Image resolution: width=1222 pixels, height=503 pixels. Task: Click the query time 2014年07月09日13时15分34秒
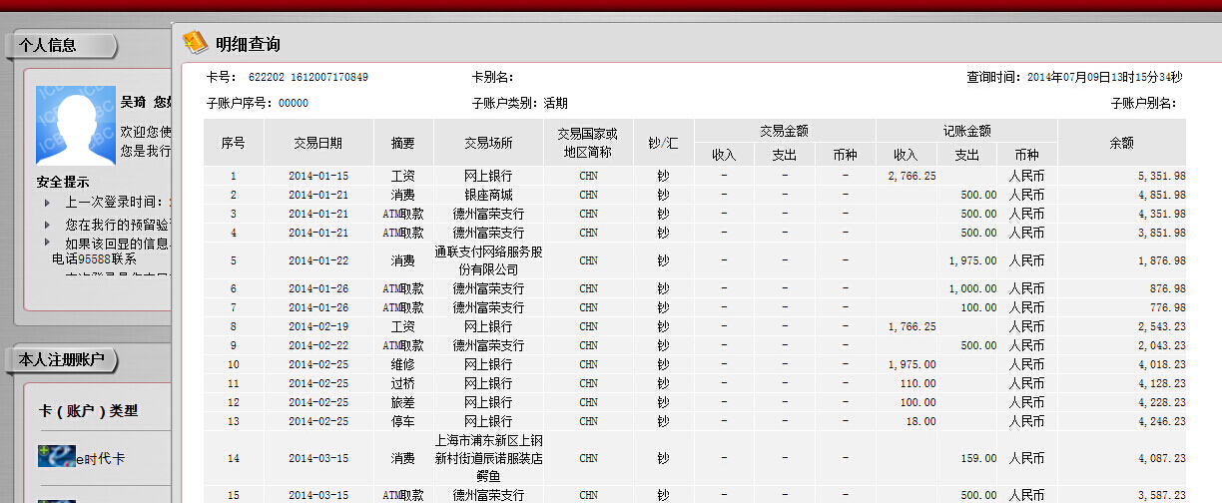1105,77
